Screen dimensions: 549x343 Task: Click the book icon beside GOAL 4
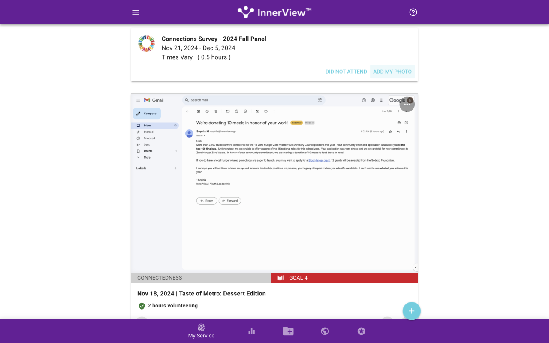[x=281, y=278]
